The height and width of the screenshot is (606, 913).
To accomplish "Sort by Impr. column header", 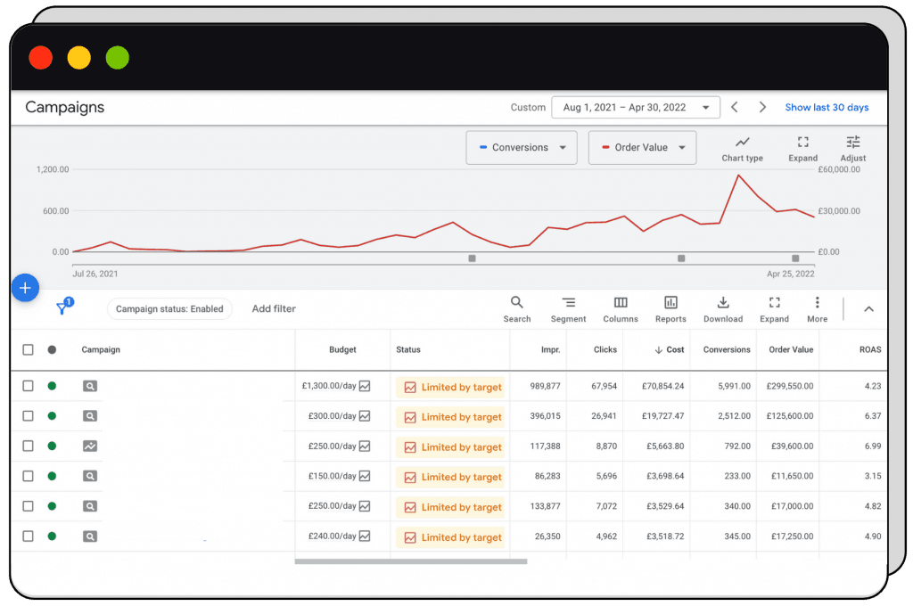I will click(550, 350).
